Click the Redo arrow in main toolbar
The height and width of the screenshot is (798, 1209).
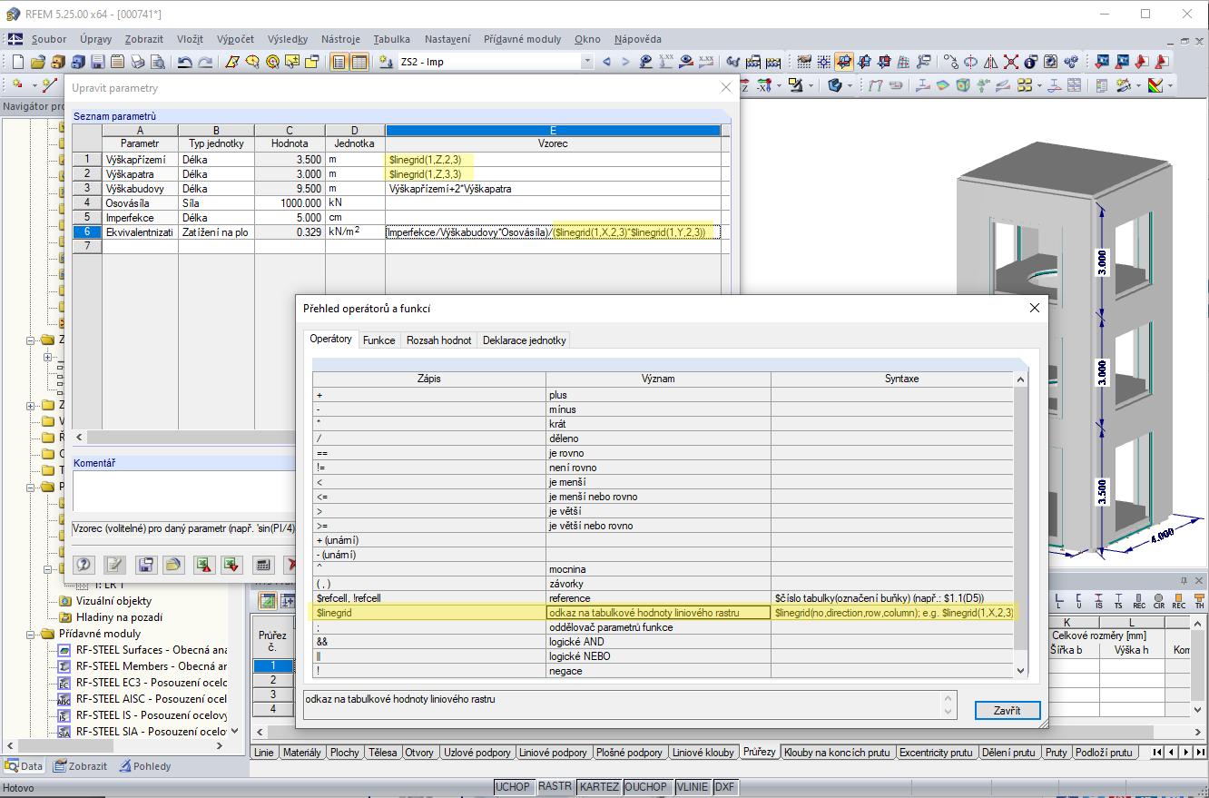tap(205, 62)
